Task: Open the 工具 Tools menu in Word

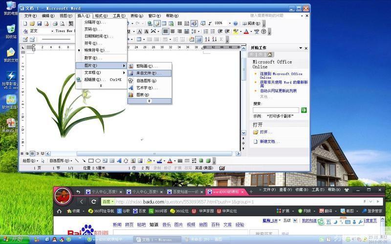Action: point(119,16)
